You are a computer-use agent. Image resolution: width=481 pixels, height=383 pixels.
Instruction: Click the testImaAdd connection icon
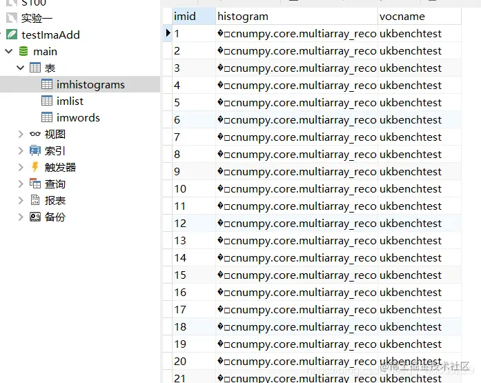12,35
